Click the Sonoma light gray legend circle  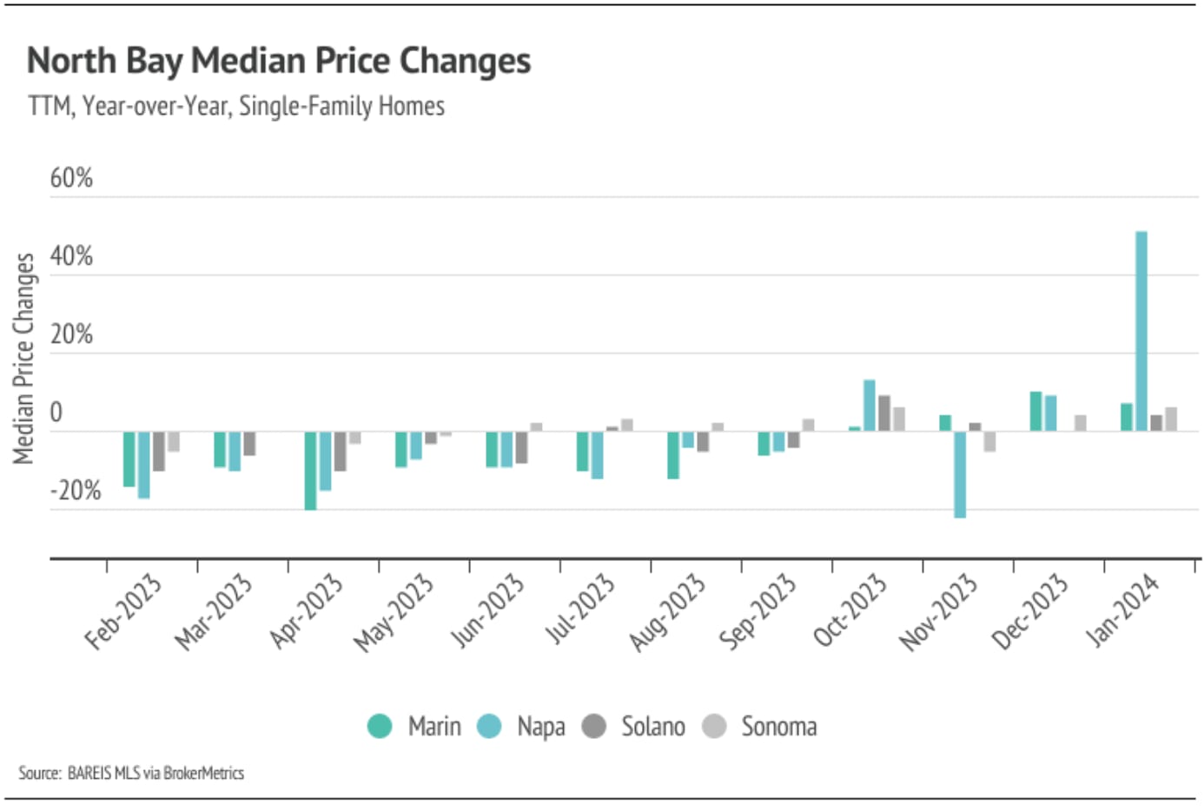click(x=714, y=726)
